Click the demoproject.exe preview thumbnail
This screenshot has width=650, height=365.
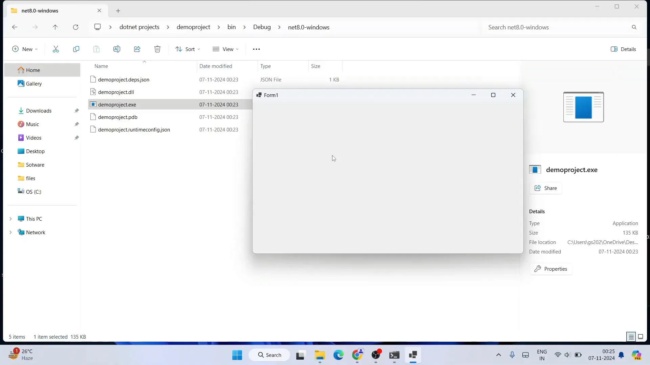pyautogui.click(x=583, y=107)
